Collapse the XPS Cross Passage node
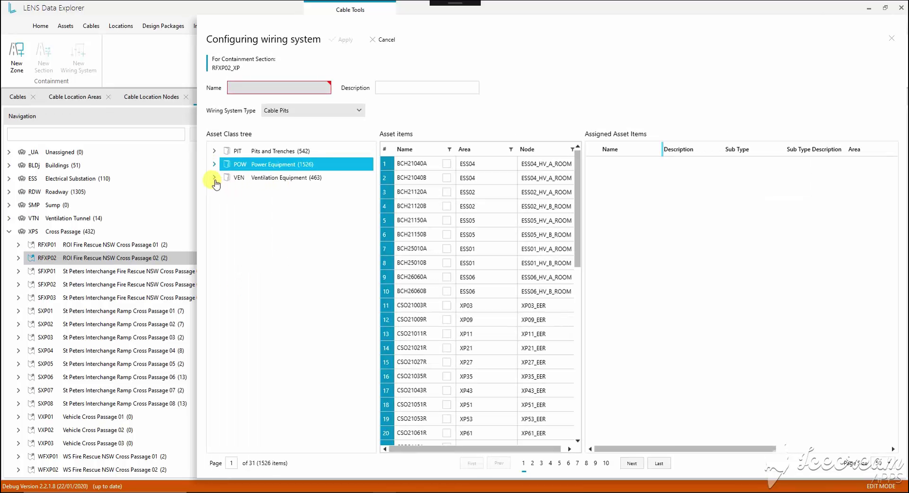 click(x=9, y=232)
